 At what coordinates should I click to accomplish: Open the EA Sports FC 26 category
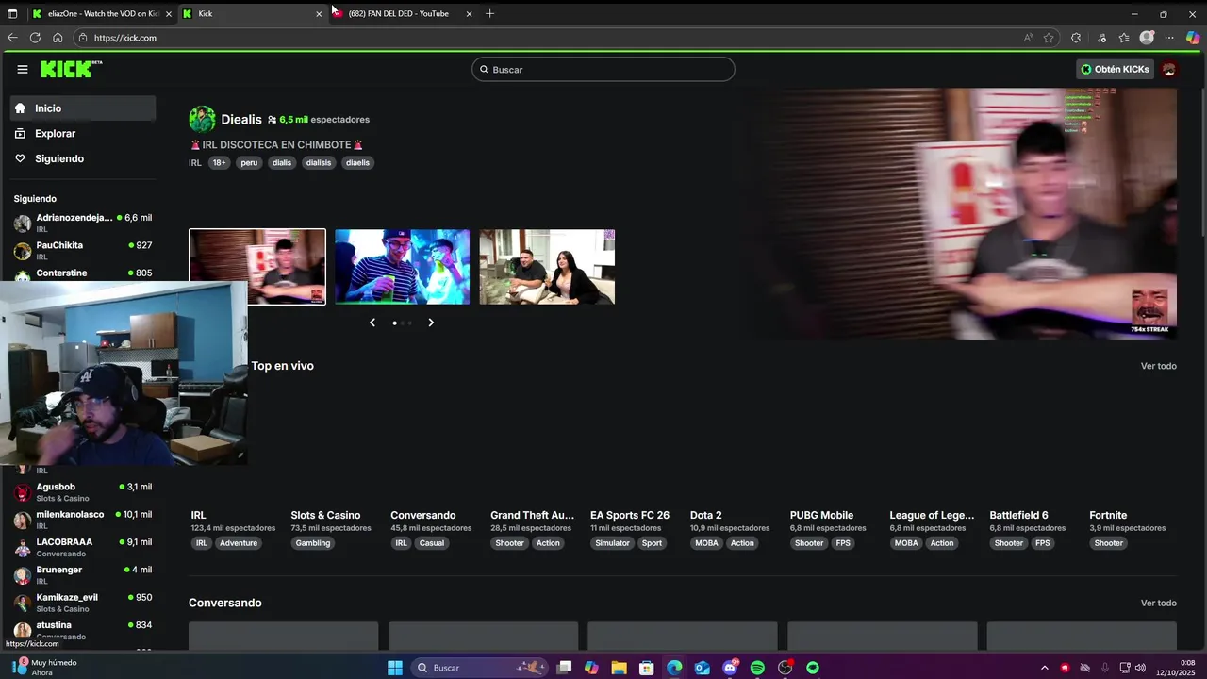point(630,515)
